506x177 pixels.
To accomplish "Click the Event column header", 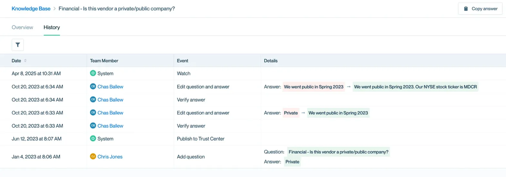I will [183, 61].
